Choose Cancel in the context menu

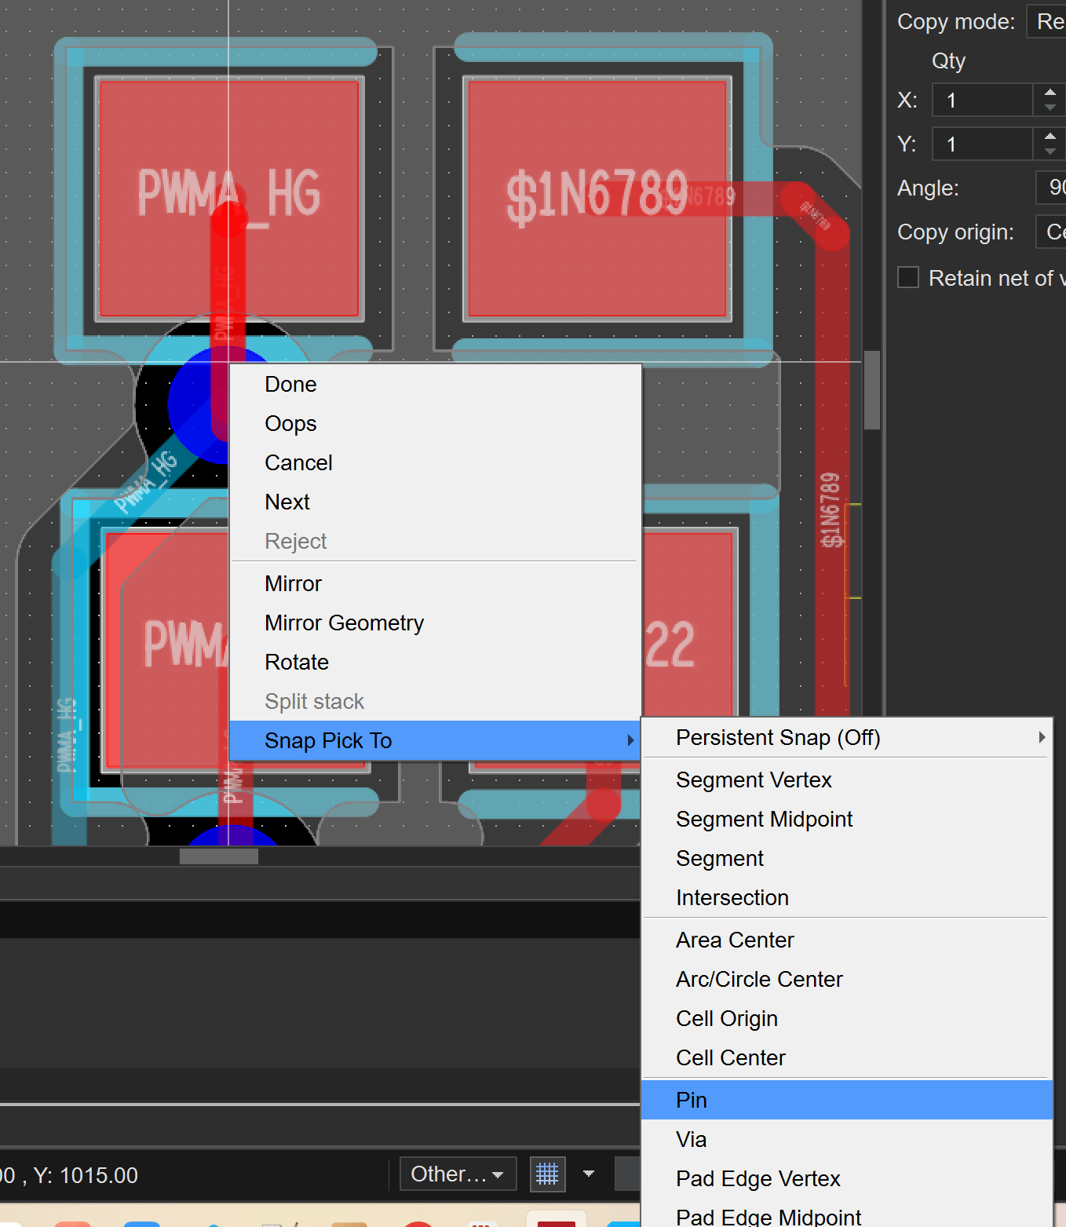tap(299, 463)
